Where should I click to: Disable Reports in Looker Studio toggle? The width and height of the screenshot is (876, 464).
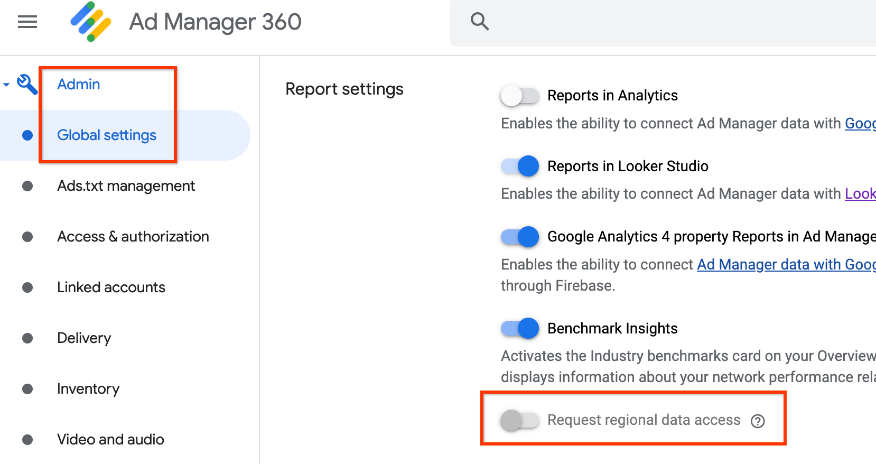(520, 166)
